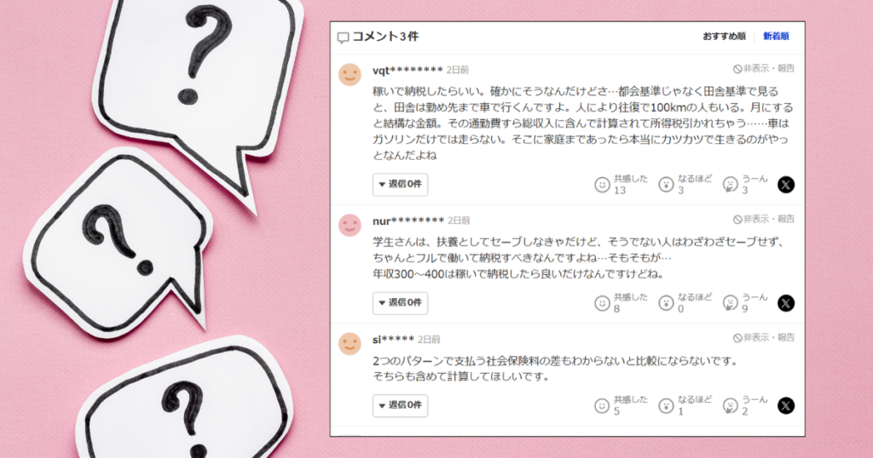Viewport: 873px width, 458px height.
Task: Click 非表示・報告 on si's comment
Action: click(x=764, y=337)
